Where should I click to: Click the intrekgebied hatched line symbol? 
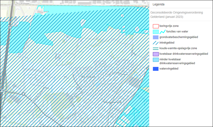(x=156, y=43)
